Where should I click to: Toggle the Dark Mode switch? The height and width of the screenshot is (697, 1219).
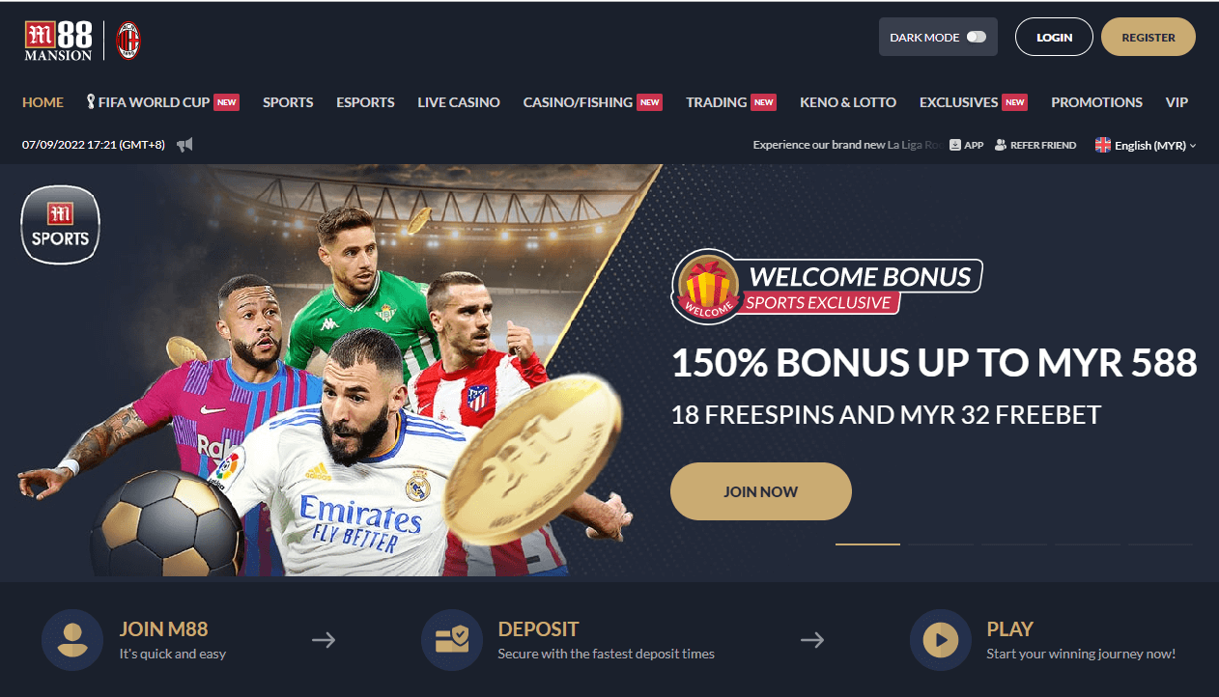tap(977, 38)
